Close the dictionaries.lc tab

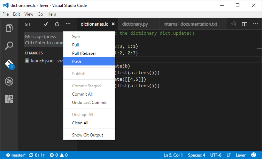click(113, 24)
